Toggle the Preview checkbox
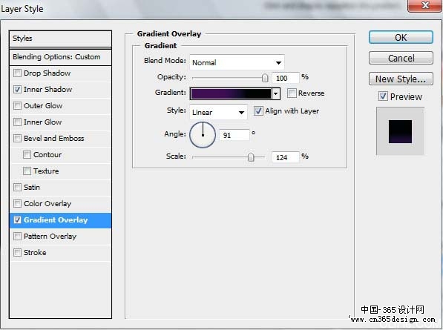The width and height of the screenshot is (443, 330). (x=383, y=96)
